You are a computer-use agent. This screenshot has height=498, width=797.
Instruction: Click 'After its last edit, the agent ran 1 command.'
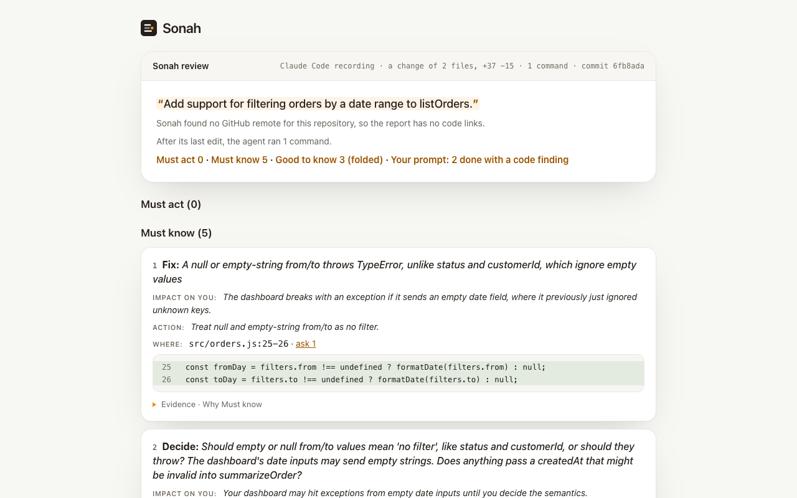tap(244, 141)
